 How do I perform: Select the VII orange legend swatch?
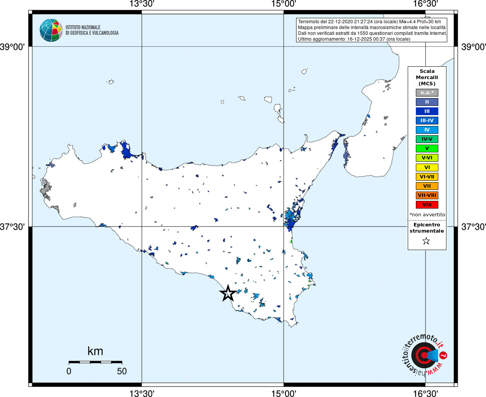[427, 186]
